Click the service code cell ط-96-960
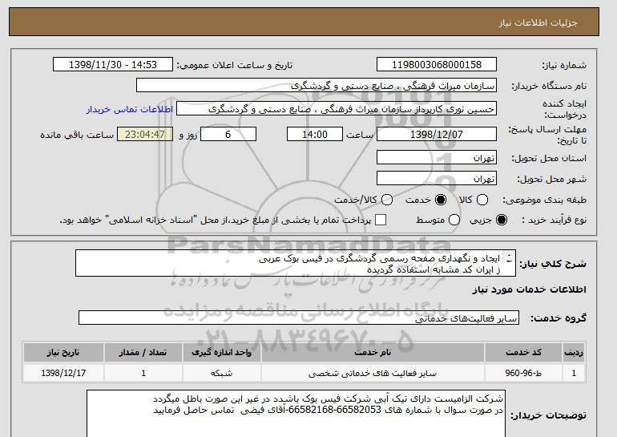Image resolution: width=617 pixels, height=437 pixels. click(523, 373)
